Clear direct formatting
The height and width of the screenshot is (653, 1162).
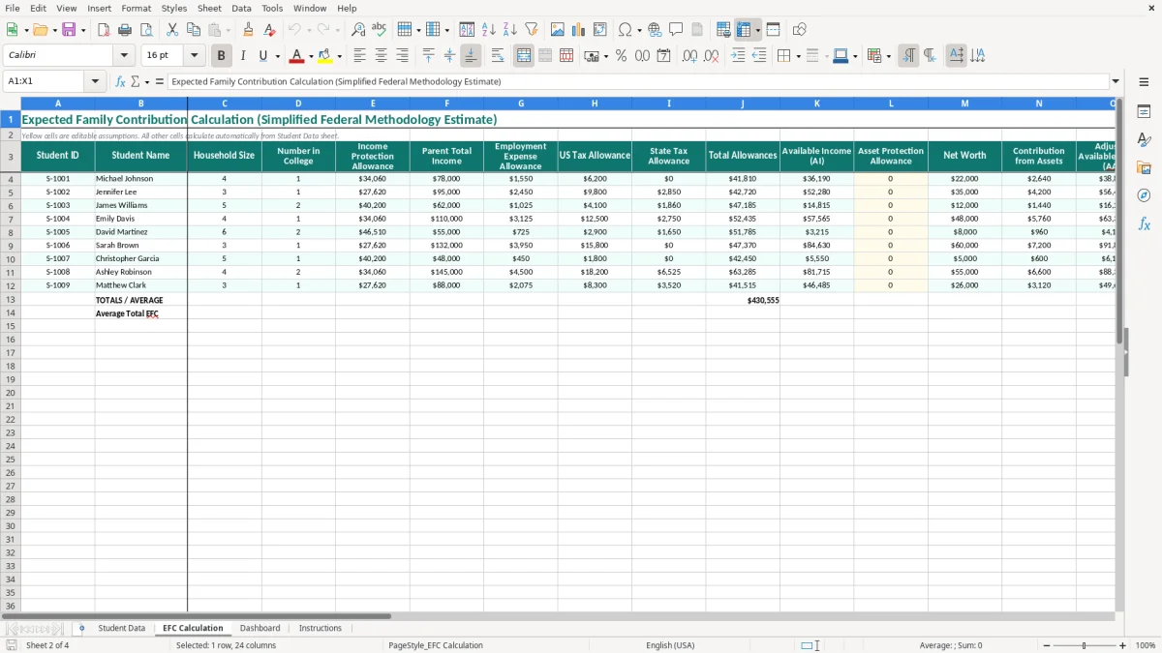click(269, 30)
